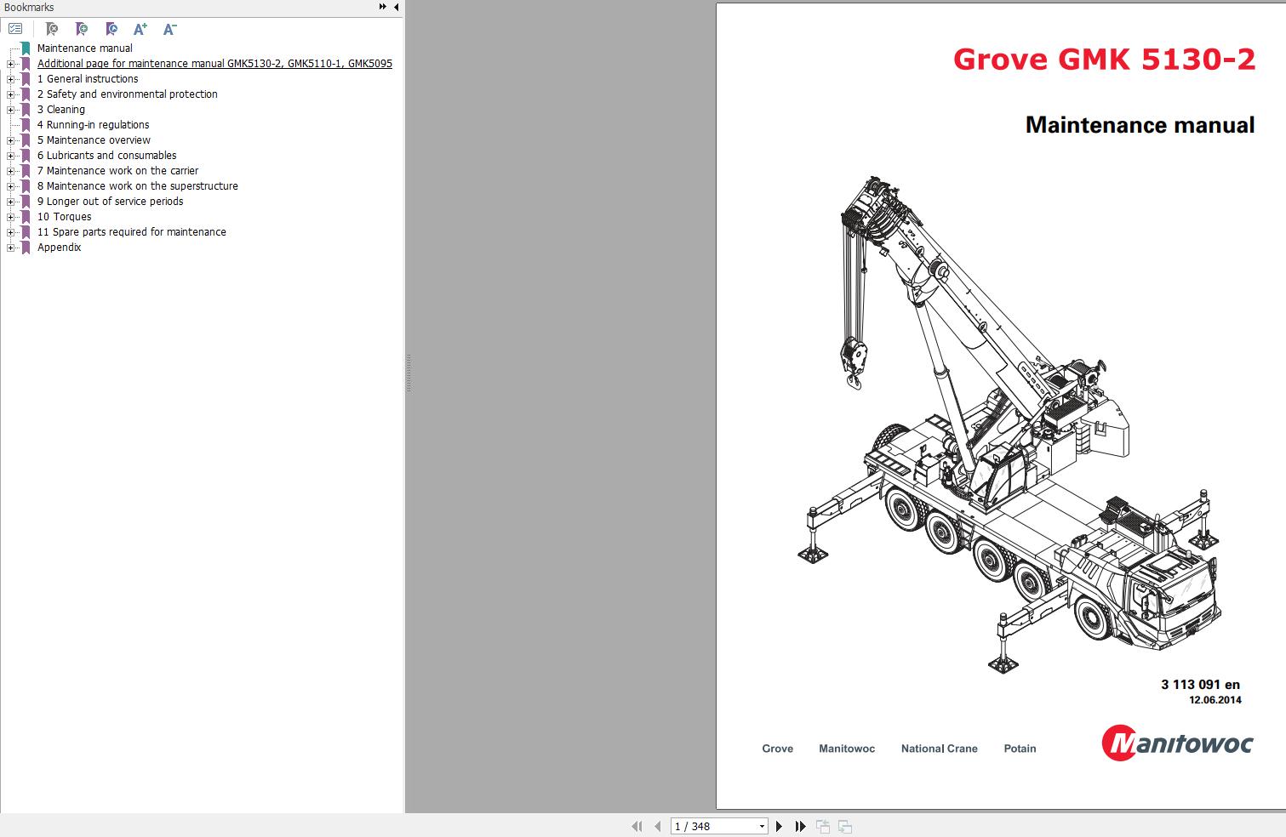The image size is (1286, 837).
Task: Click the bookmark icon beside Appendix
Action: 26,248
